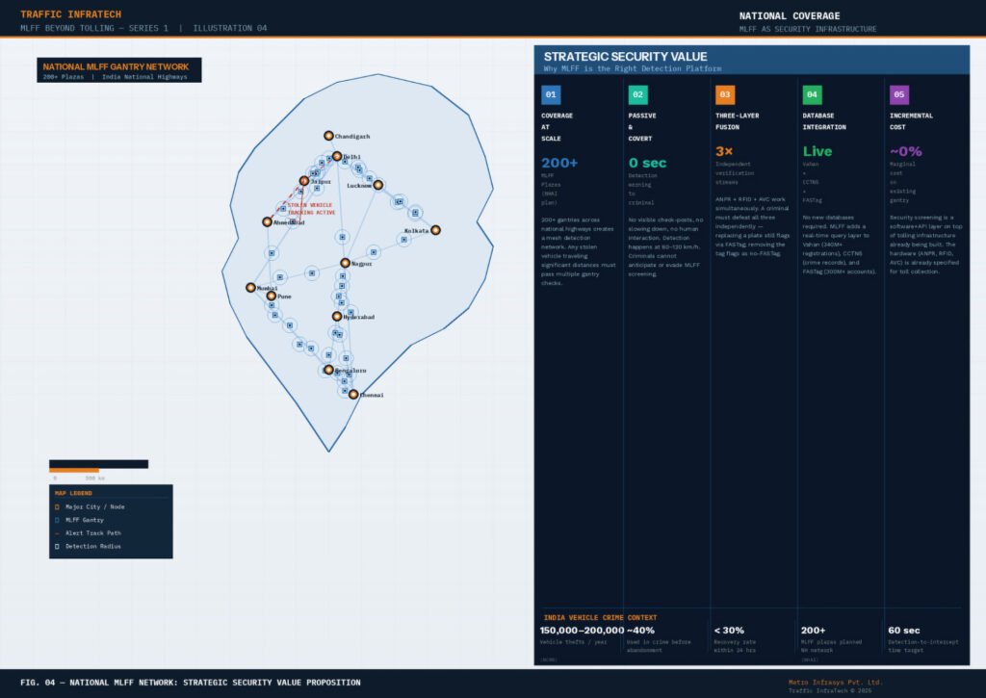Select the green 04 Database Integration badge
The height and width of the screenshot is (698, 986).
pyautogui.click(x=813, y=94)
